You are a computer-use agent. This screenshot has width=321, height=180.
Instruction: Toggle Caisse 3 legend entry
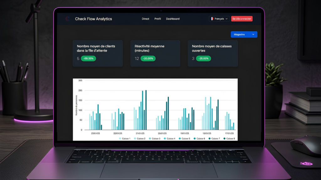coord(155,138)
